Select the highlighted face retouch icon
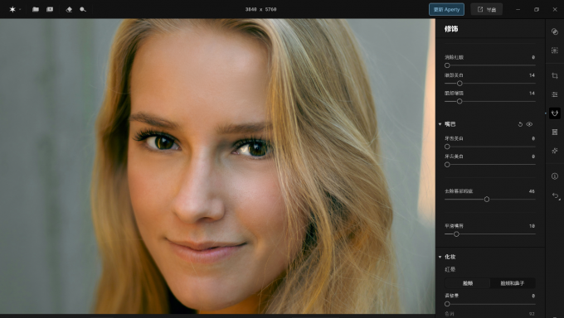564x318 pixels. tap(555, 113)
